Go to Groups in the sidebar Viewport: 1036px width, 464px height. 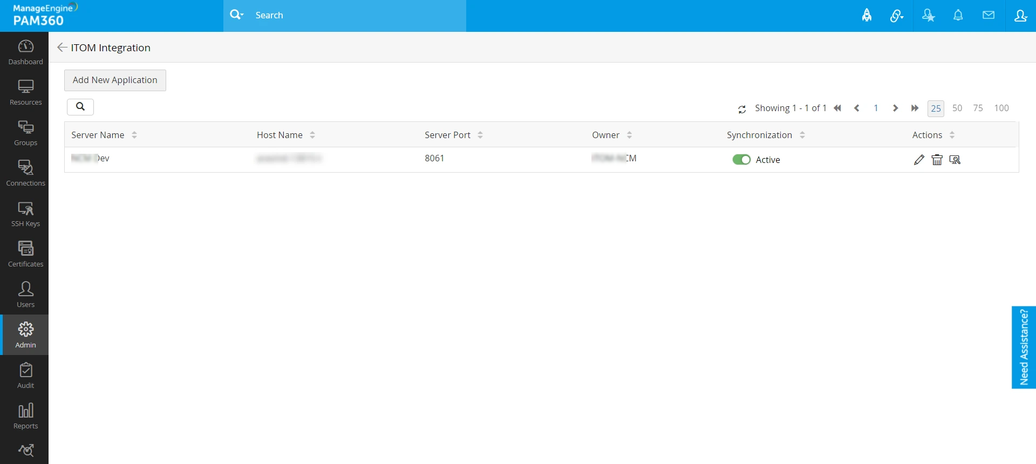25,133
